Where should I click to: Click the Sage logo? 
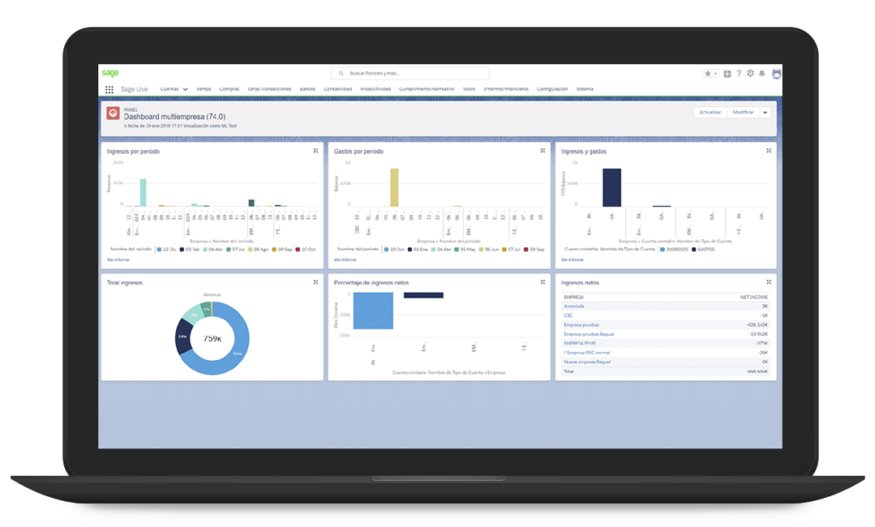coord(110,73)
